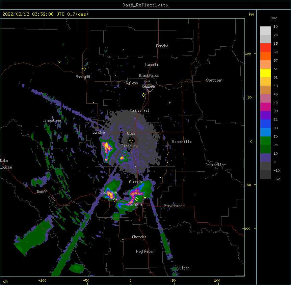Image resolution: width=291 pixels, height=285 pixels.
Task: Click the yellow V marker northwest of RockyMH
Action: [x=59, y=62]
